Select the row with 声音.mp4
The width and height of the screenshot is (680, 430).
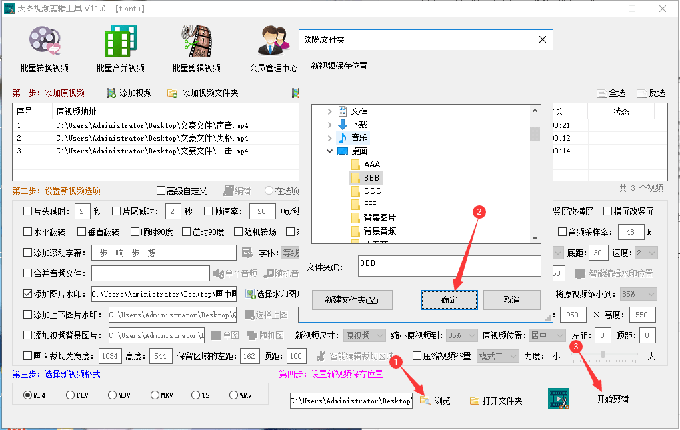click(156, 126)
